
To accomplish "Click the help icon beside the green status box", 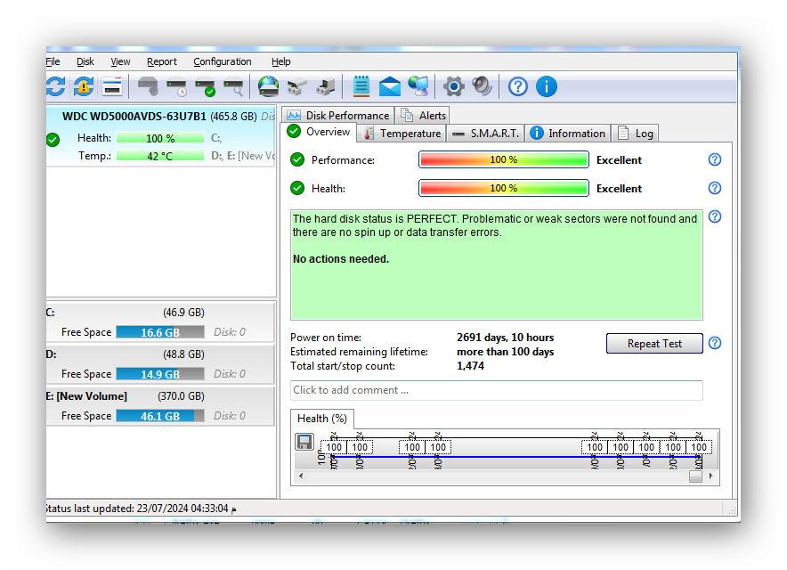I will pos(715,217).
